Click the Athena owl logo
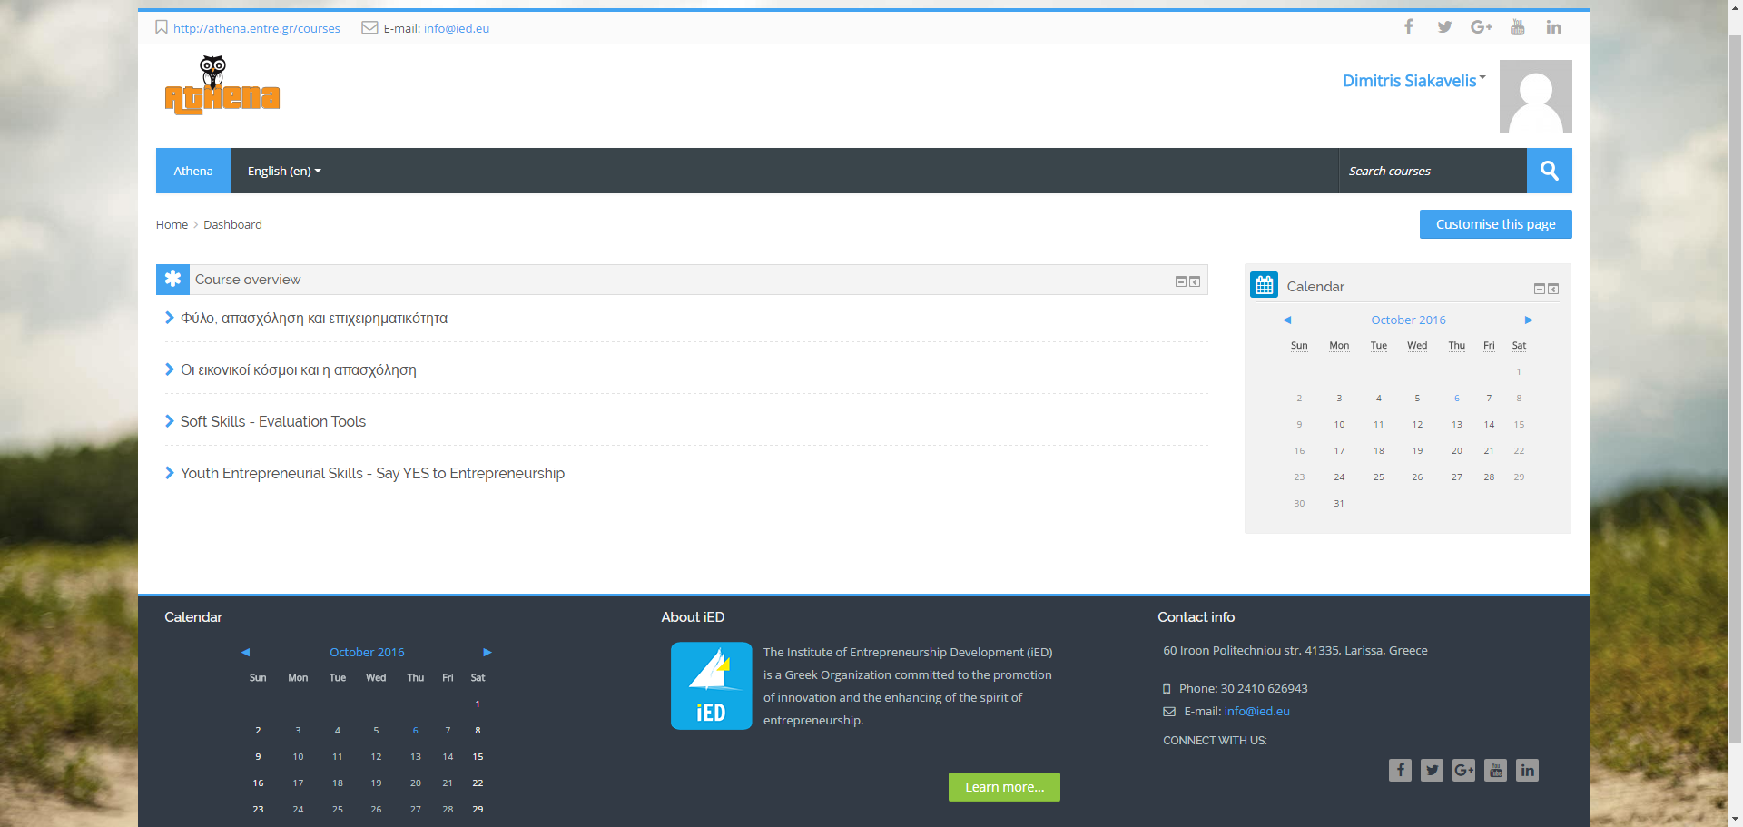1743x827 pixels. click(x=222, y=86)
